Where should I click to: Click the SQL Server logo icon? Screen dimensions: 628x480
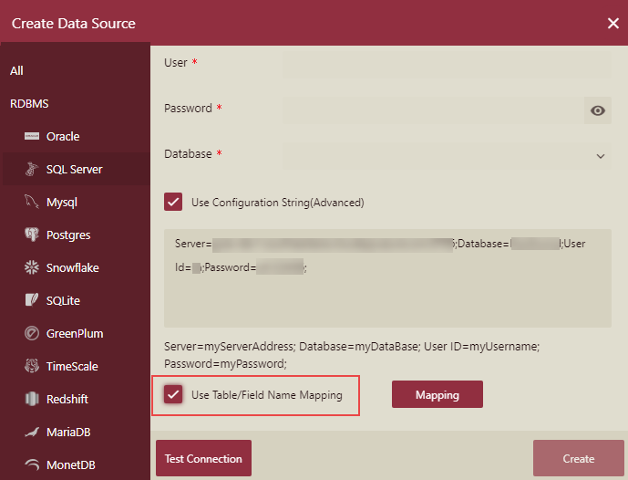pos(32,169)
